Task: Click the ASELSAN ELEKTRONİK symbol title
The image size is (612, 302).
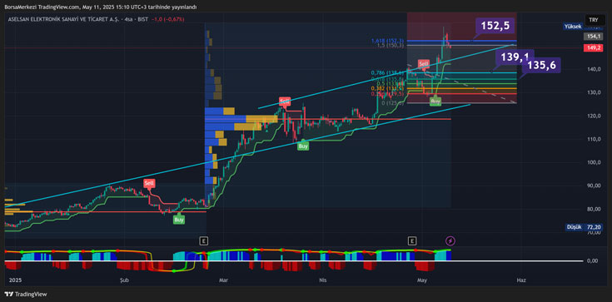Action: [63, 19]
